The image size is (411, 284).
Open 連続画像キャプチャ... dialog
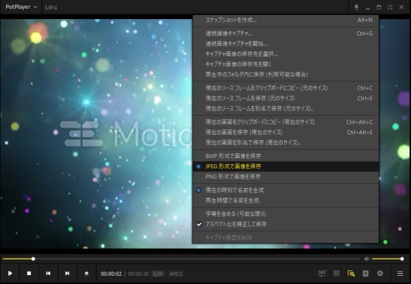tap(286, 34)
